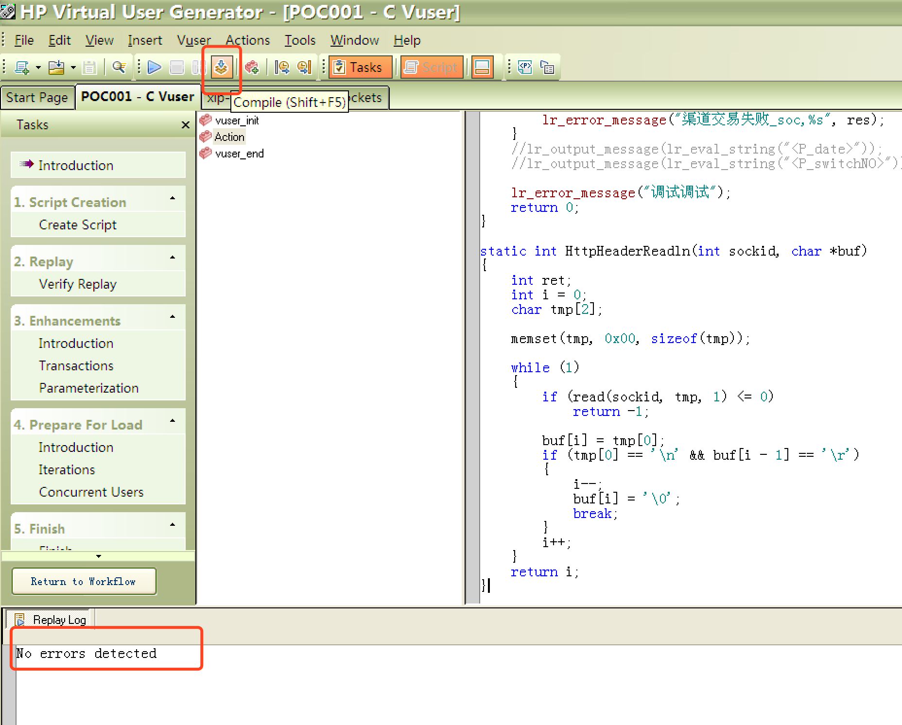The image size is (902, 725).
Task: Open the Actions menu
Action: pyautogui.click(x=247, y=40)
